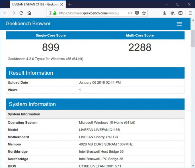Select January 06 2018 02:44 PM

(100, 83)
